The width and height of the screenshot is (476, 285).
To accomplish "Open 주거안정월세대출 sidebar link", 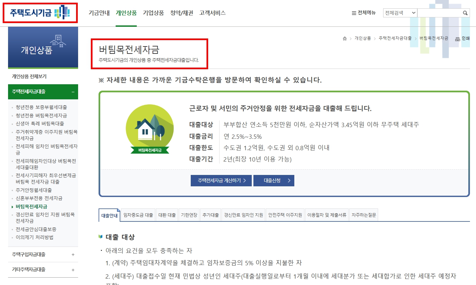I will click(34, 190).
